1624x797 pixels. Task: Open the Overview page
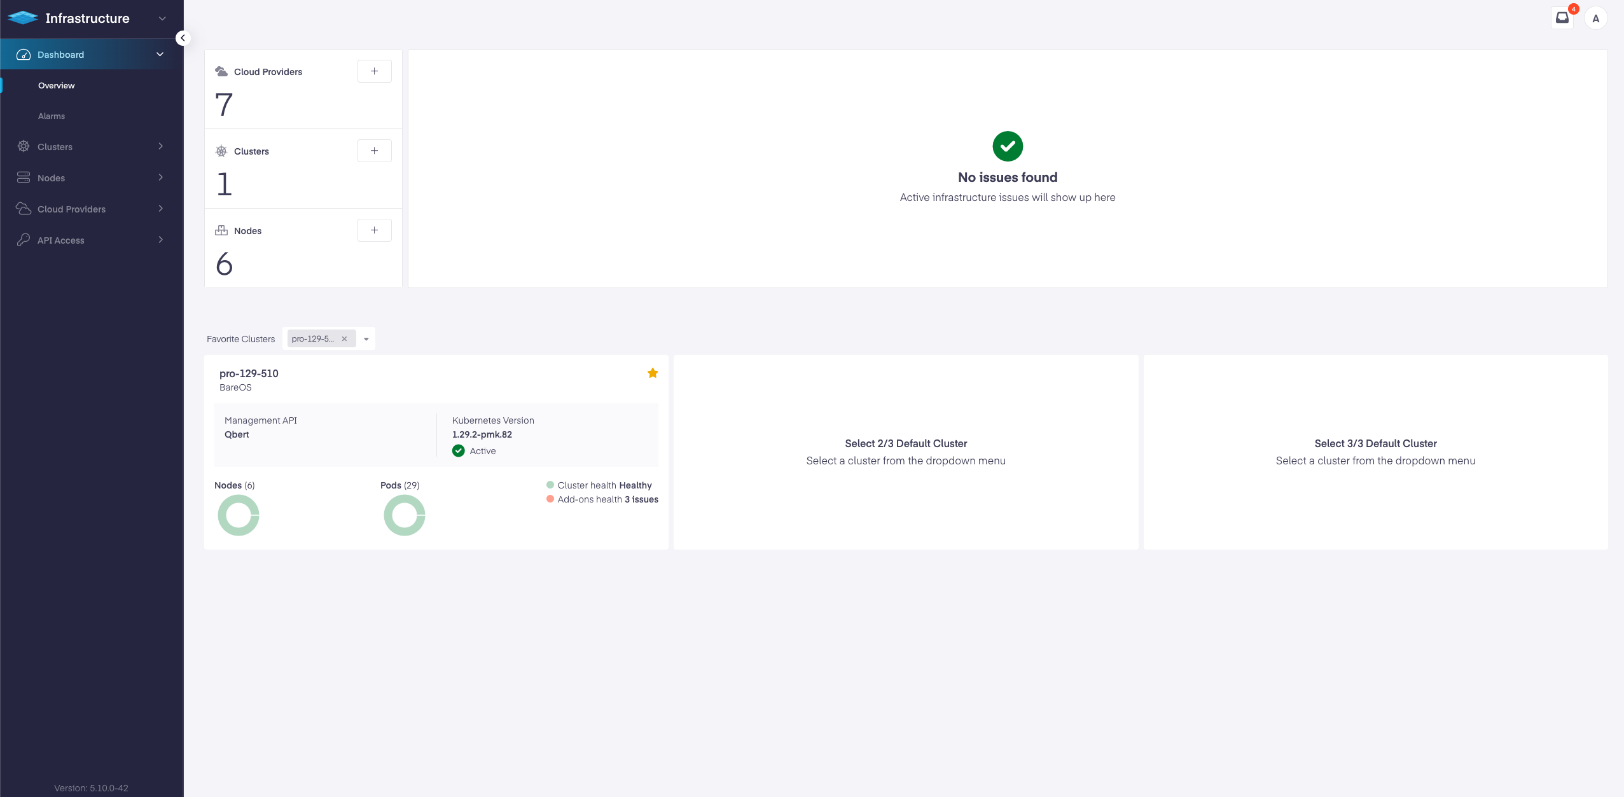(x=56, y=85)
